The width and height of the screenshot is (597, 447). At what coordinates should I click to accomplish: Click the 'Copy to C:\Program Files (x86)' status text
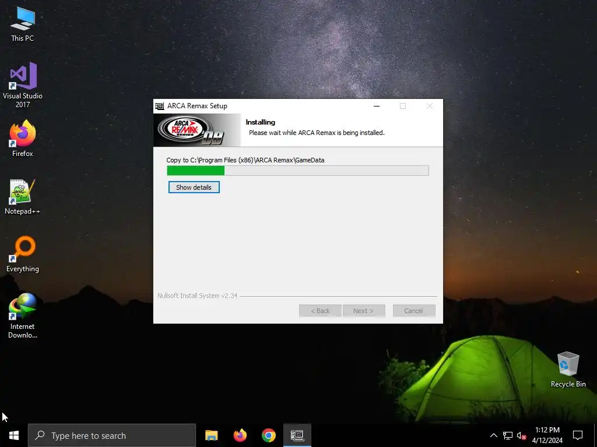pyautogui.click(x=245, y=160)
